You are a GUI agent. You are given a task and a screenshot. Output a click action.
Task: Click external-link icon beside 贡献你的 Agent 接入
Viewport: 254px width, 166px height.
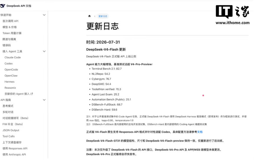(32, 94)
